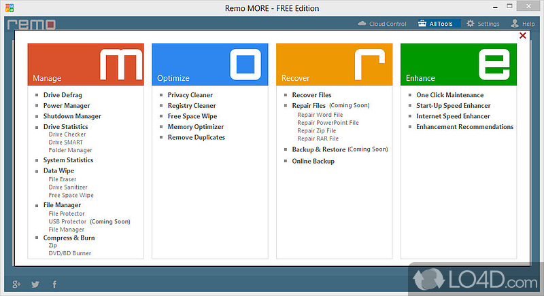Launch the Drive Defrag tool
This screenshot has height=296, width=544.
coord(63,95)
